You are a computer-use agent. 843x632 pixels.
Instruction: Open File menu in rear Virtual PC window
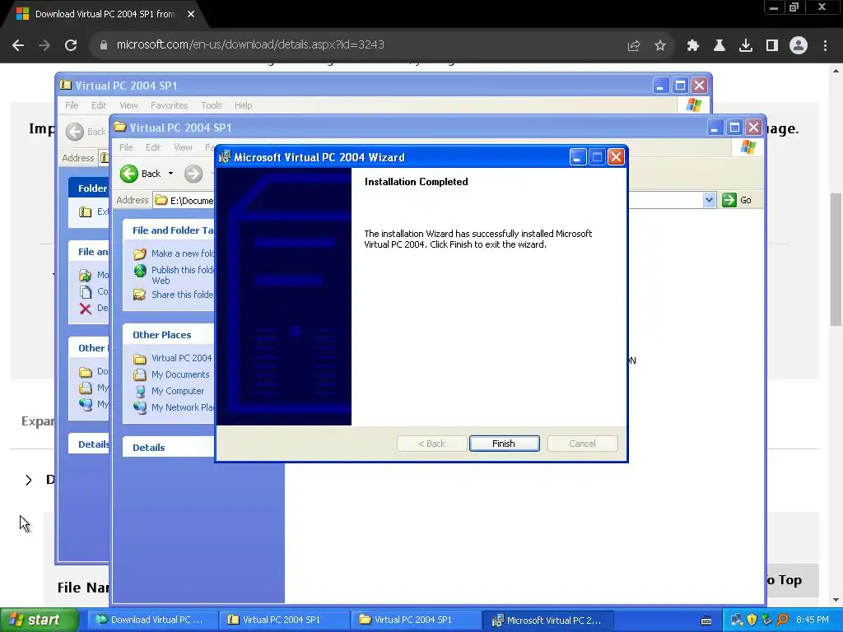[x=72, y=105]
